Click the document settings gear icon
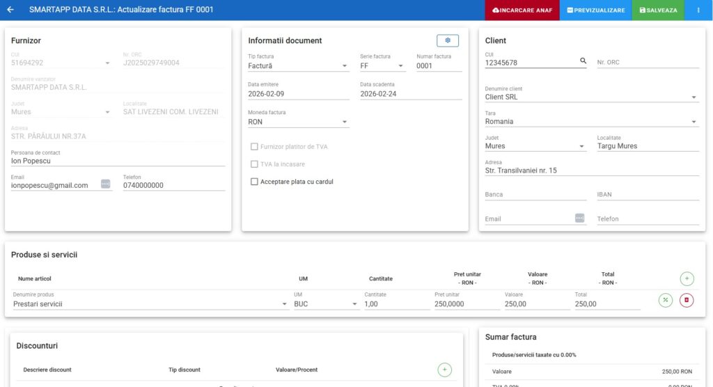The height and width of the screenshot is (387, 713). tap(448, 40)
